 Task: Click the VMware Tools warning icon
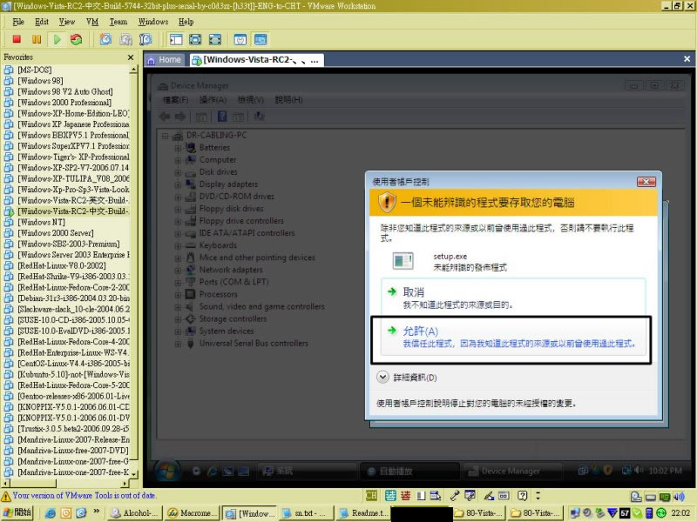(x=6, y=496)
